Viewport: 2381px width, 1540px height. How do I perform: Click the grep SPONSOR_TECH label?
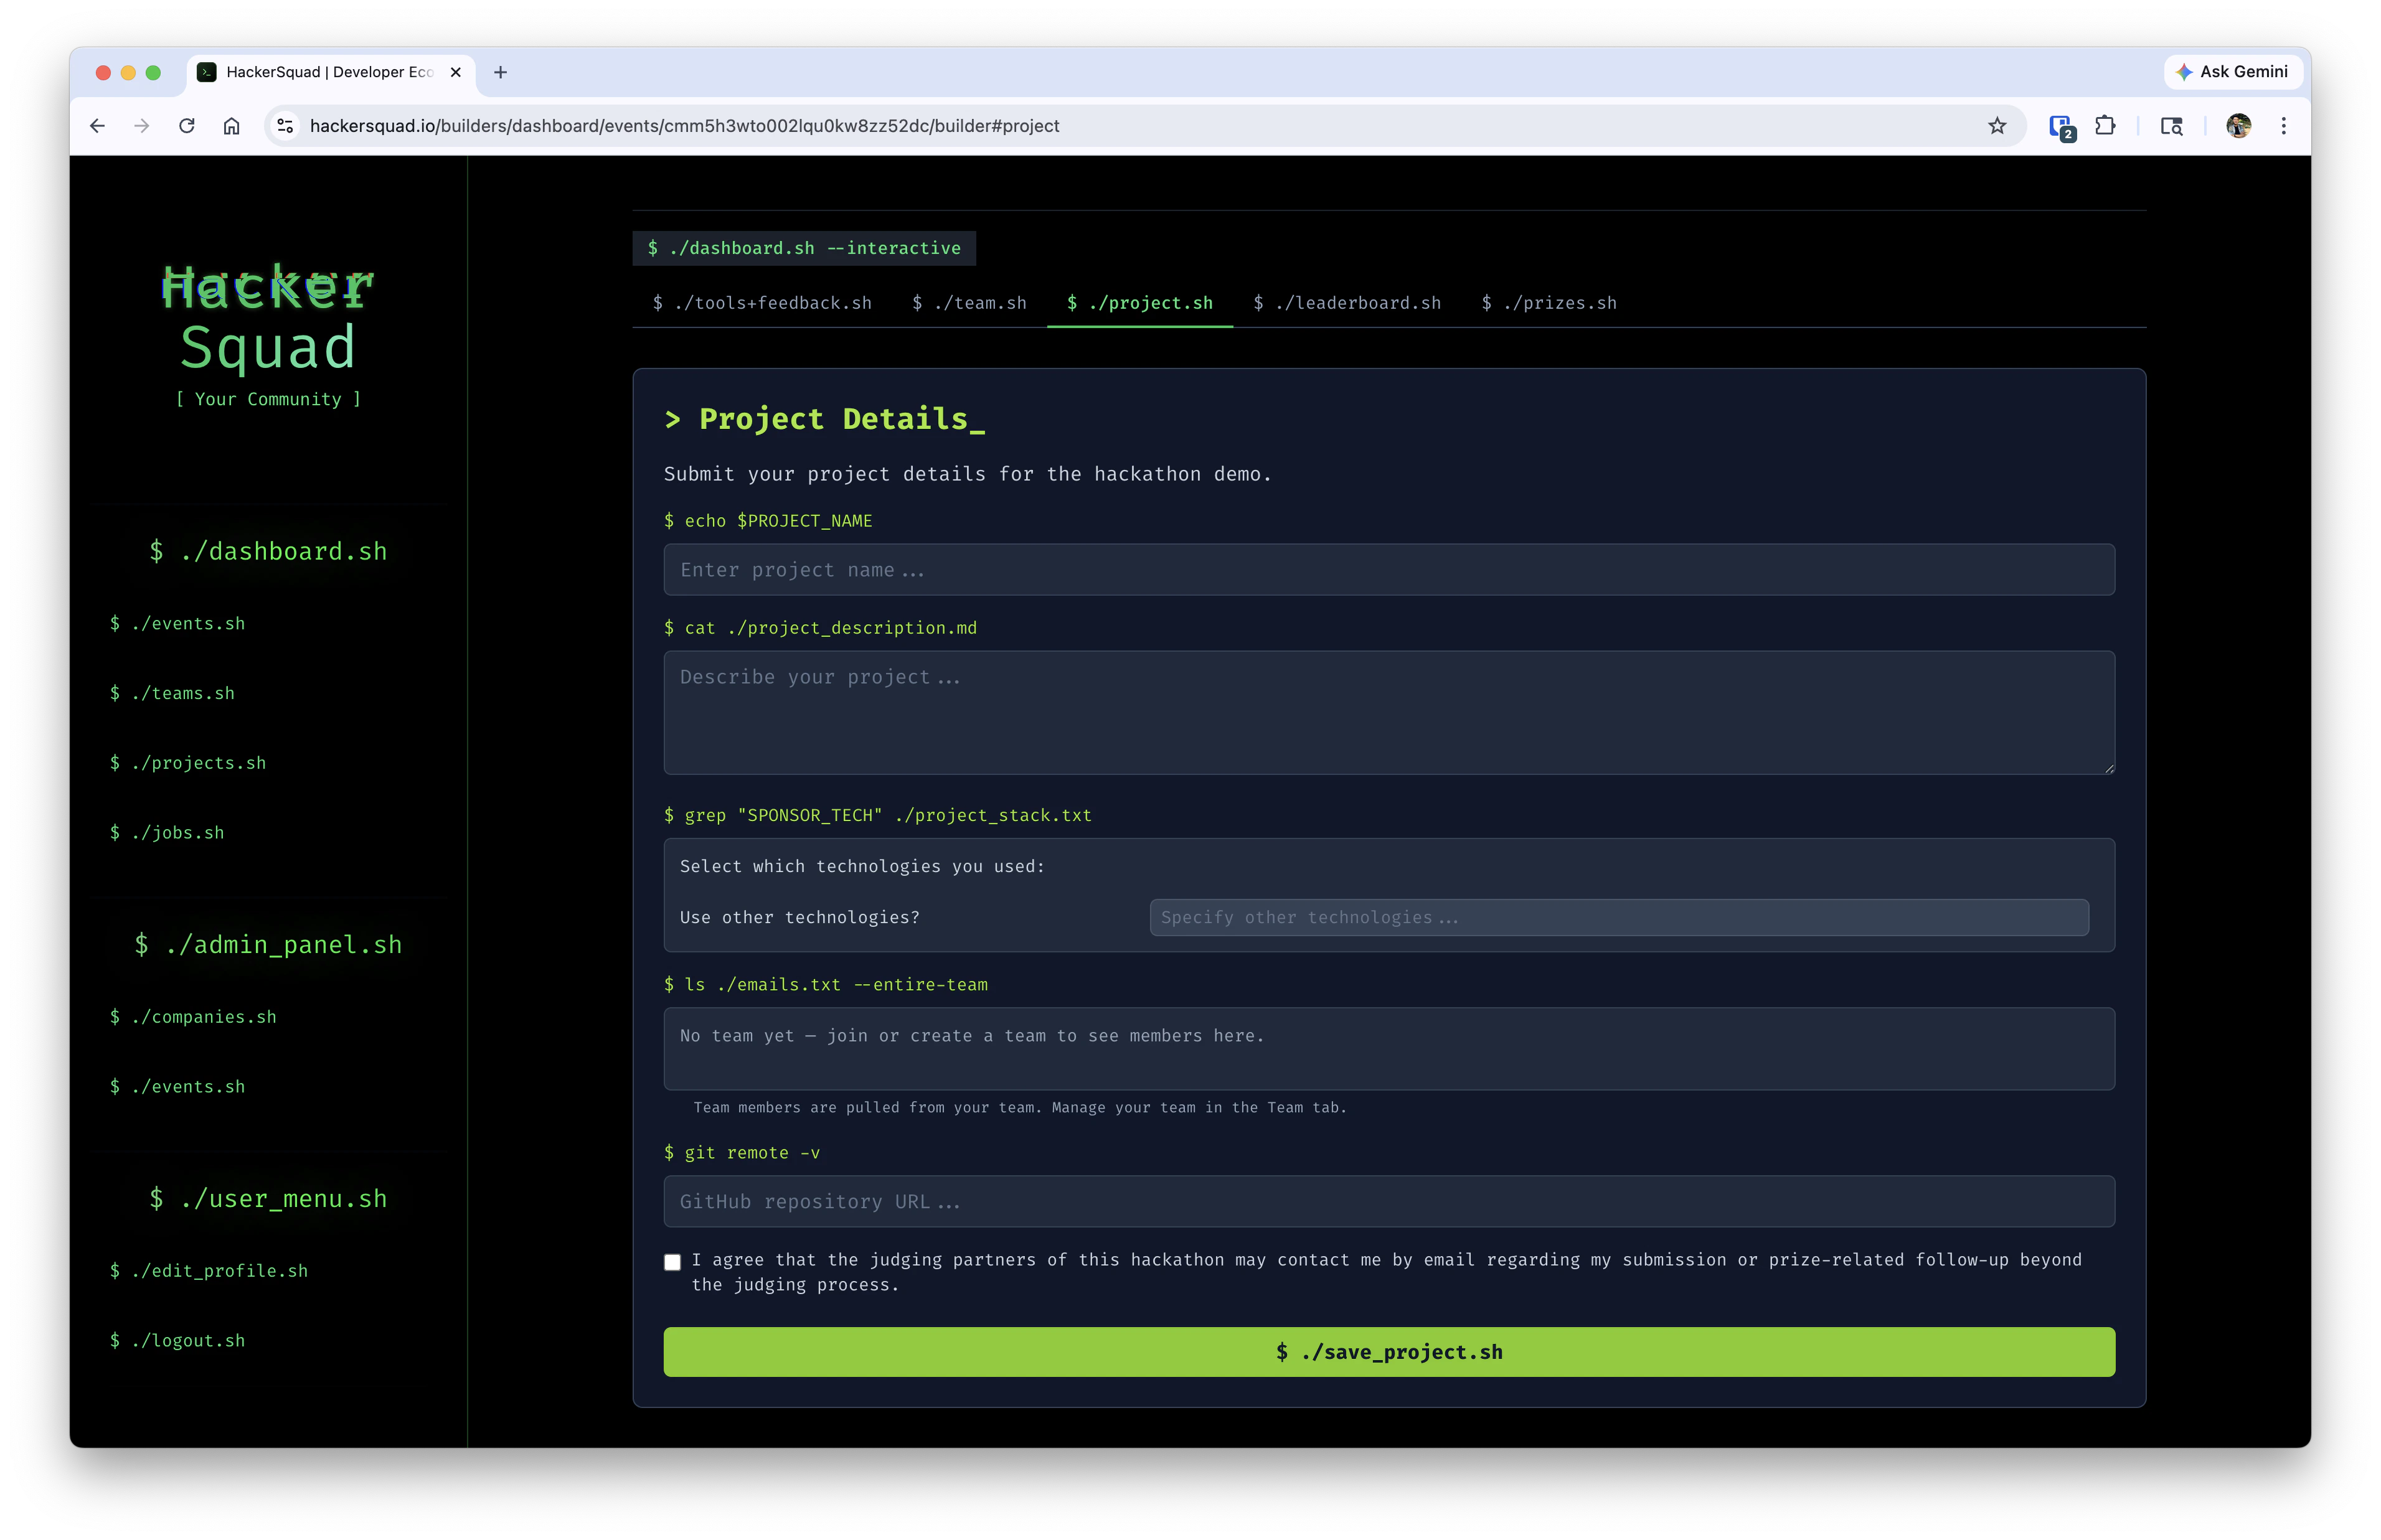pos(878,815)
